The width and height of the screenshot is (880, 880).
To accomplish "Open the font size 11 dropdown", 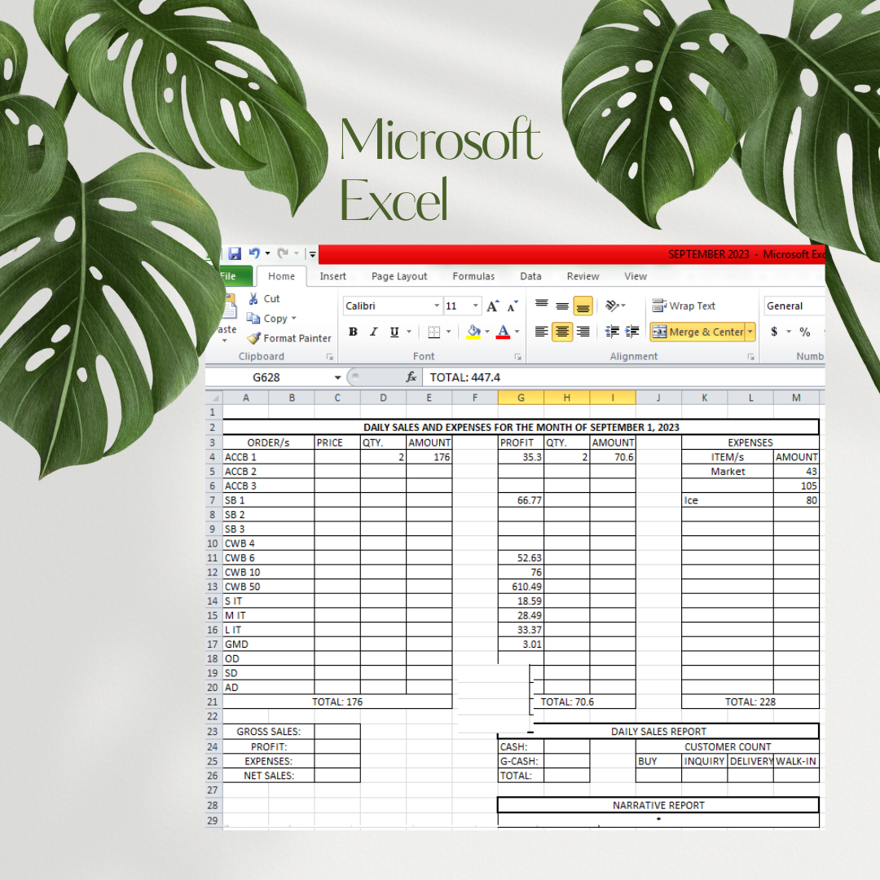I will (475, 306).
